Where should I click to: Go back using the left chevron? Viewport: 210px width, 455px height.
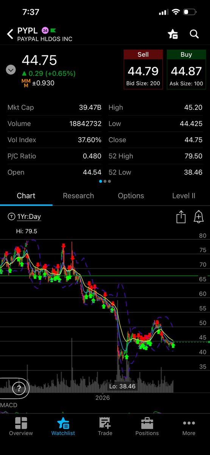(x=10, y=35)
